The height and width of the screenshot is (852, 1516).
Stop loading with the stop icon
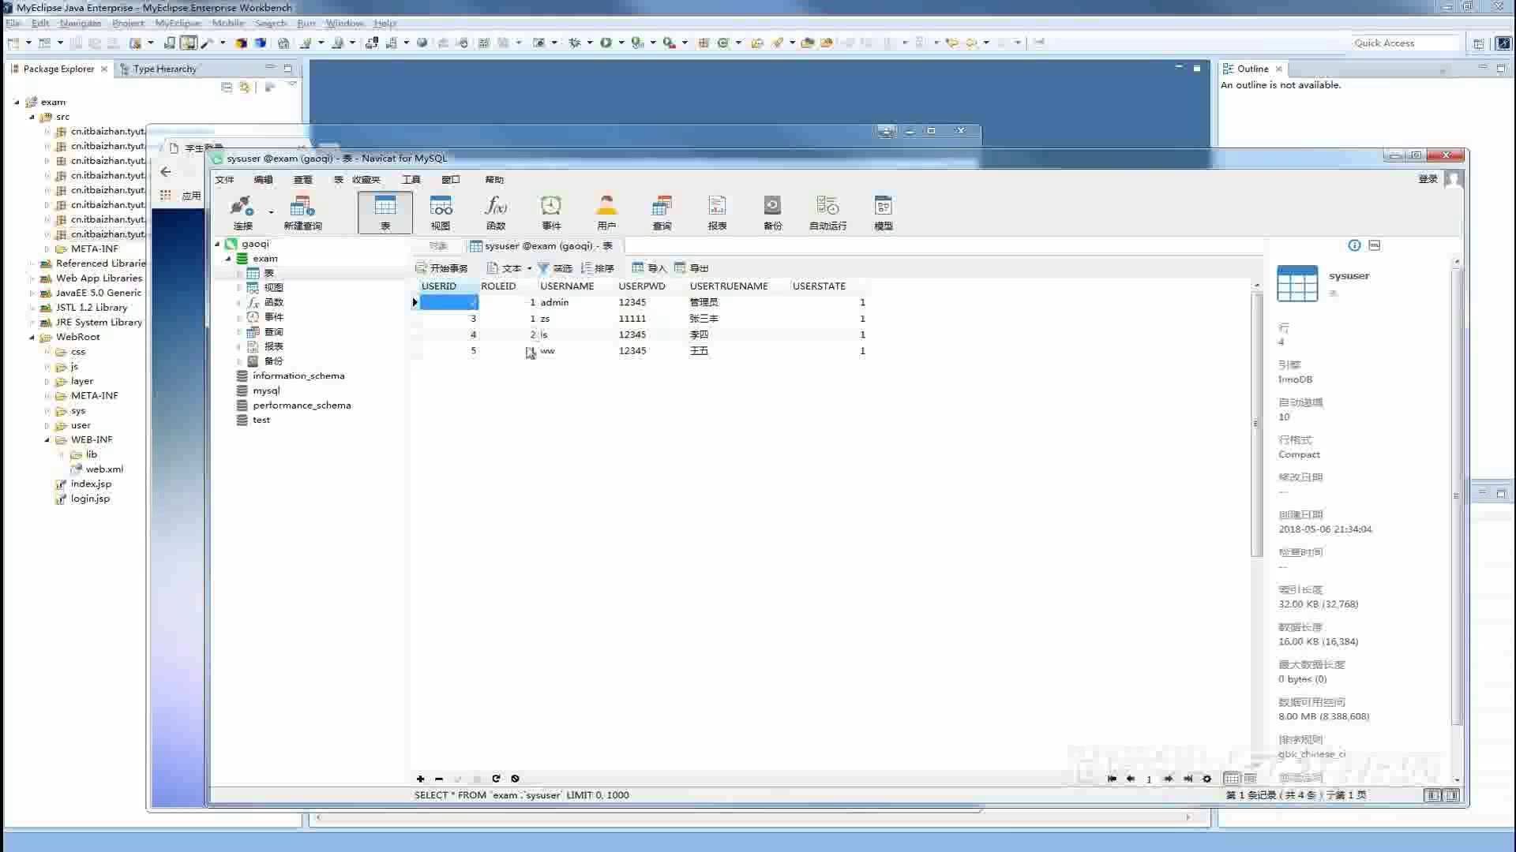click(515, 779)
